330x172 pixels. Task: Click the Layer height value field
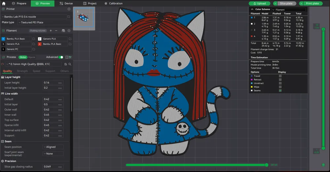click(x=53, y=83)
